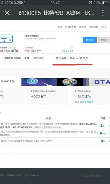Click the blue 转发币 button
Viewport: 110px width, 184px height.
pyautogui.click(x=90, y=40)
